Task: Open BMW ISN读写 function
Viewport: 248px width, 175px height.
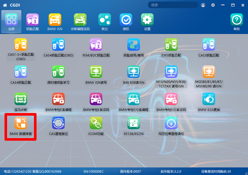Action: click(x=96, y=75)
